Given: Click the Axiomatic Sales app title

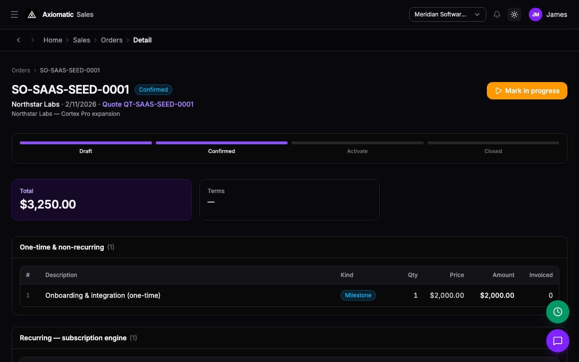Looking at the screenshot, I should point(68,14).
